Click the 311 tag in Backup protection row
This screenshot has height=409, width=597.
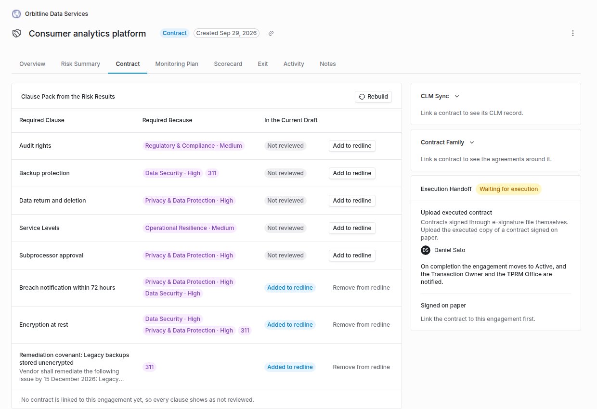tap(212, 173)
